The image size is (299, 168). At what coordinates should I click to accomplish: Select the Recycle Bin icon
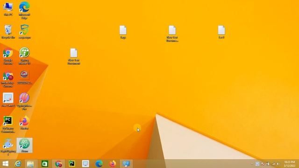click(x=8, y=32)
